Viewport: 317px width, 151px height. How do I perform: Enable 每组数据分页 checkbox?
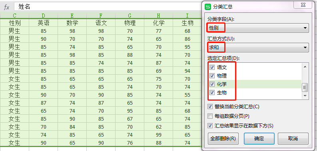210,116
